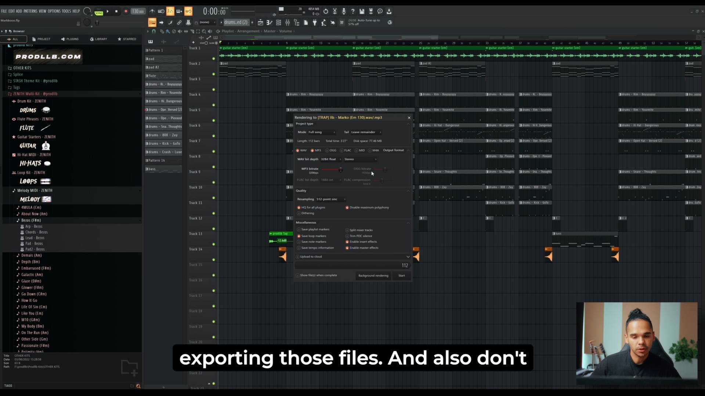Switch to the PLUGINS browser tab

[70, 39]
